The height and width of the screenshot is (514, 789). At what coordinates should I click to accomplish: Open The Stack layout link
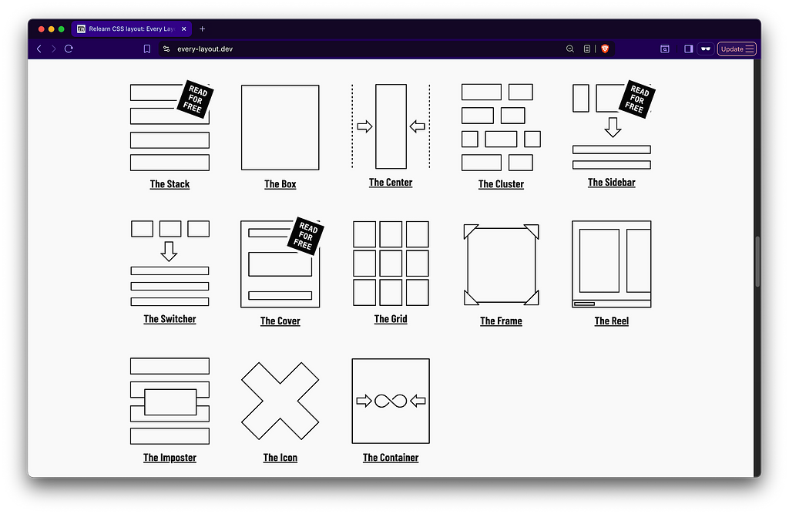click(x=170, y=184)
